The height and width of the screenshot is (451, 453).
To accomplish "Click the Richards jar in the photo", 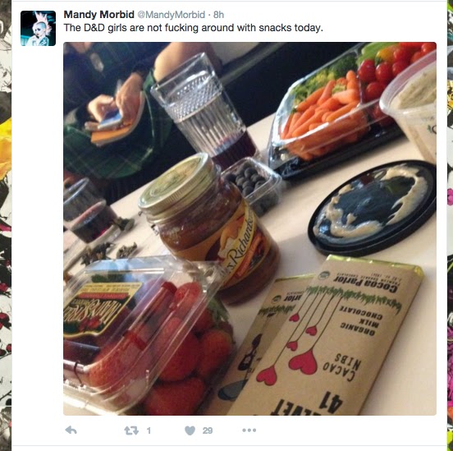I will coord(208,228).
